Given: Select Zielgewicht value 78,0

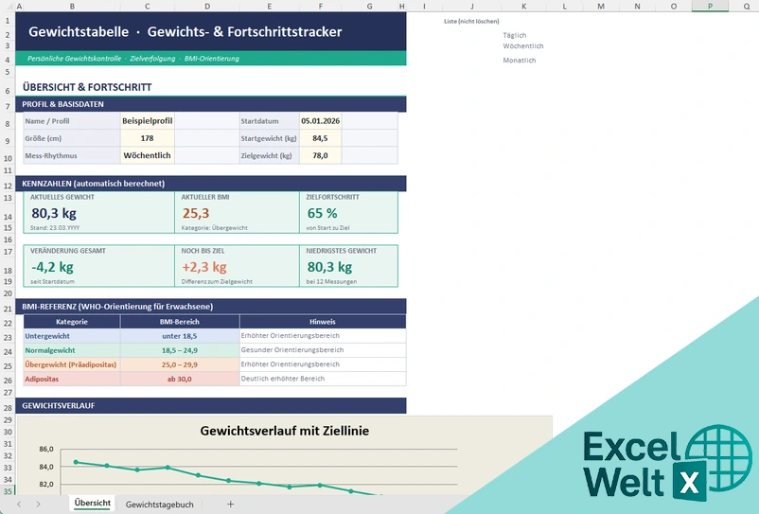Looking at the screenshot, I should pyautogui.click(x=320, y=155).
